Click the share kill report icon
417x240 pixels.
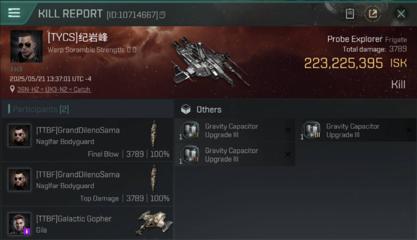[373, 14]
